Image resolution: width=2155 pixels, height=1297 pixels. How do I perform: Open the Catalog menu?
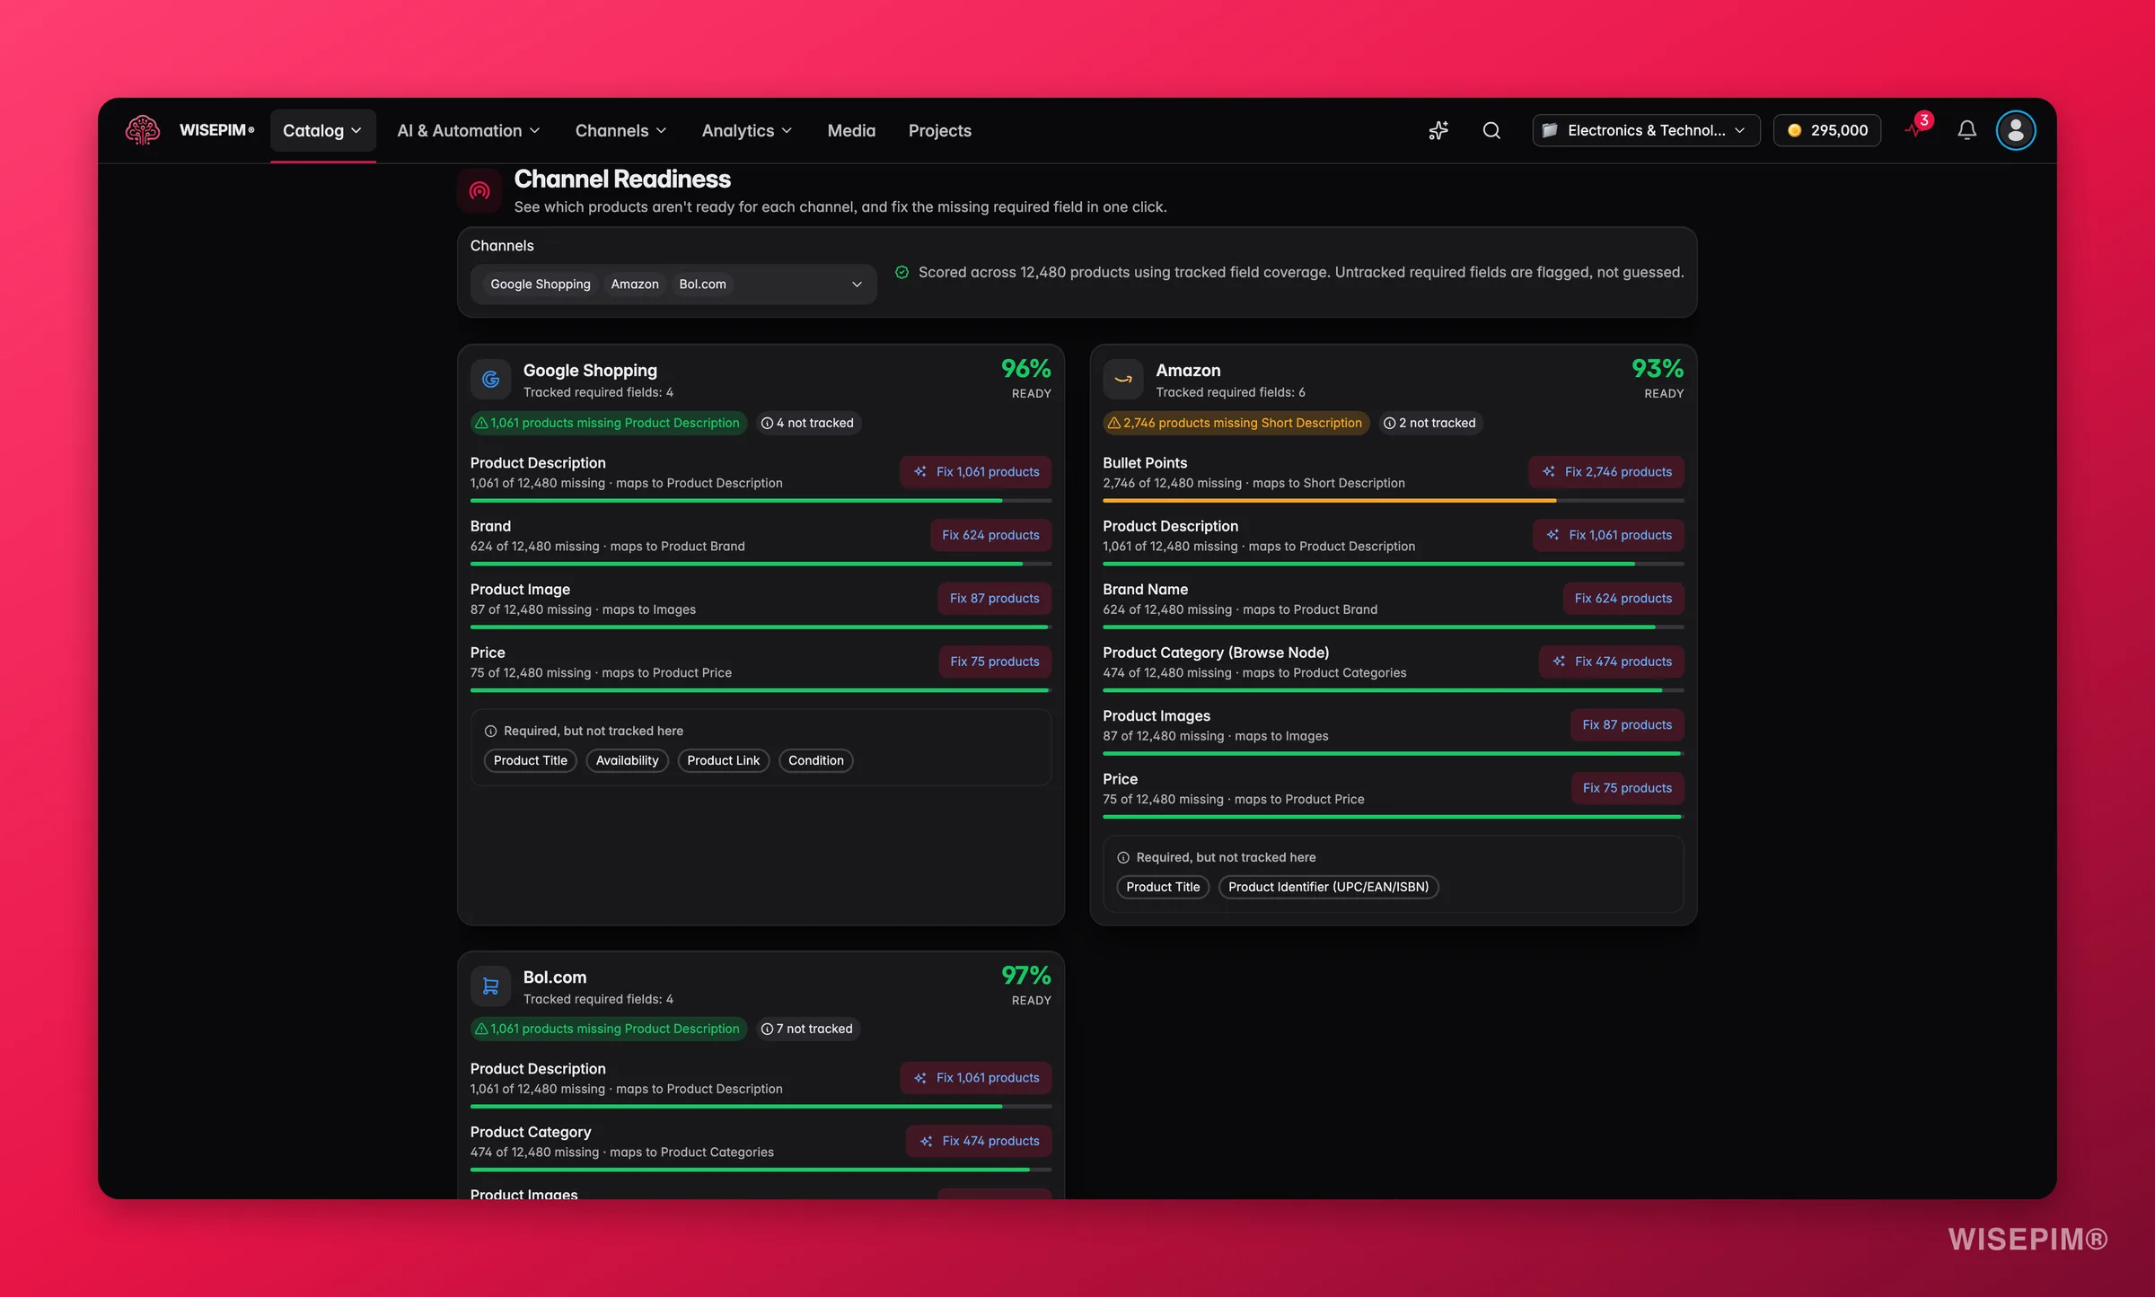(322, 130)
